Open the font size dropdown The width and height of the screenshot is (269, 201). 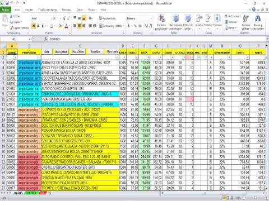click(60, 18)
